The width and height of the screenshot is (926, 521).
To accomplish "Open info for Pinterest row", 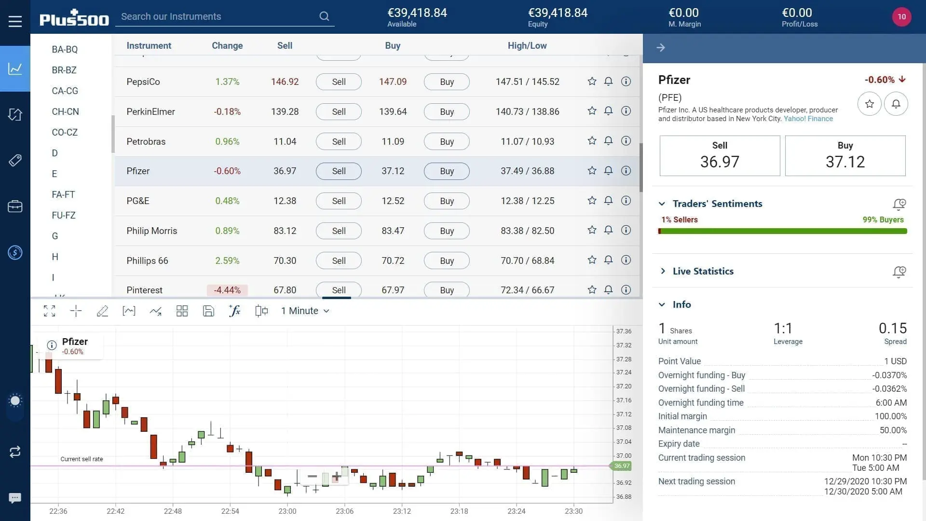I will pos(626,289).
